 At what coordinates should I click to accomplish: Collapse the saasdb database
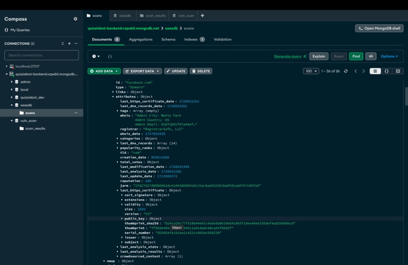pos(12,105)
